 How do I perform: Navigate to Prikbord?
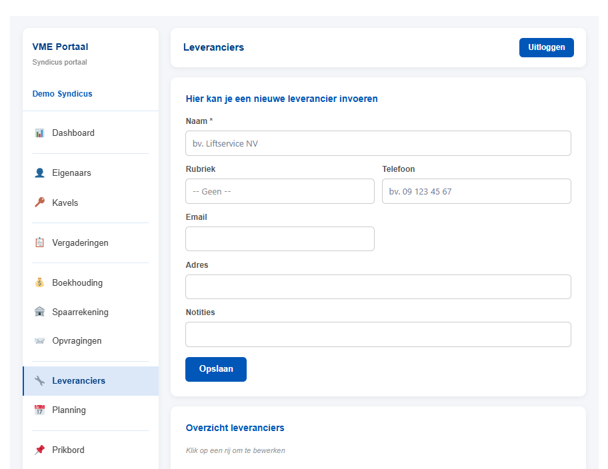(x=91, y=450)
